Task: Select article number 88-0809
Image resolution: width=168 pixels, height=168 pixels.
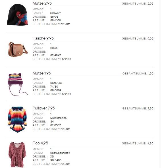Action: tap(56, 90)
